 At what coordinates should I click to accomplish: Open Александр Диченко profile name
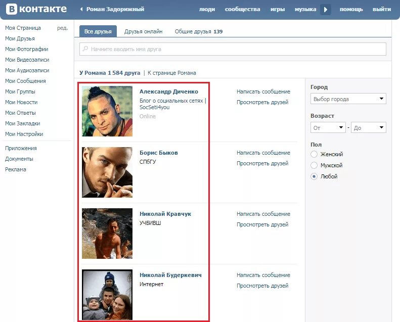coord(168,91)
